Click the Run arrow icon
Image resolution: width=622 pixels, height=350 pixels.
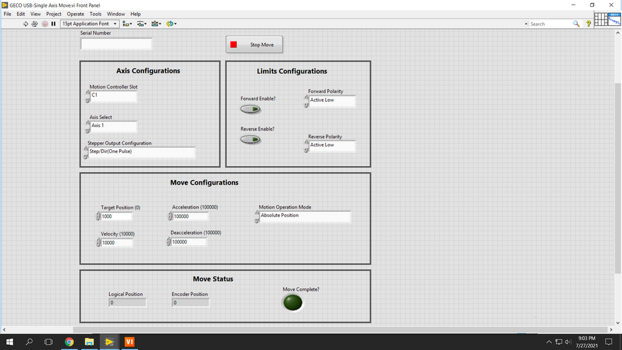25,24
